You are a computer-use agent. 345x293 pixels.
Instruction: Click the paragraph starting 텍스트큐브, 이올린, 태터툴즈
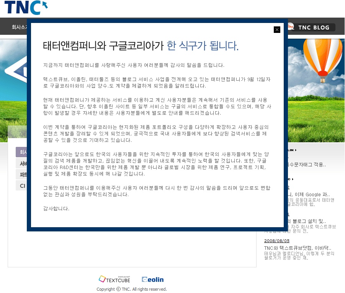click(x=157, y=82)
